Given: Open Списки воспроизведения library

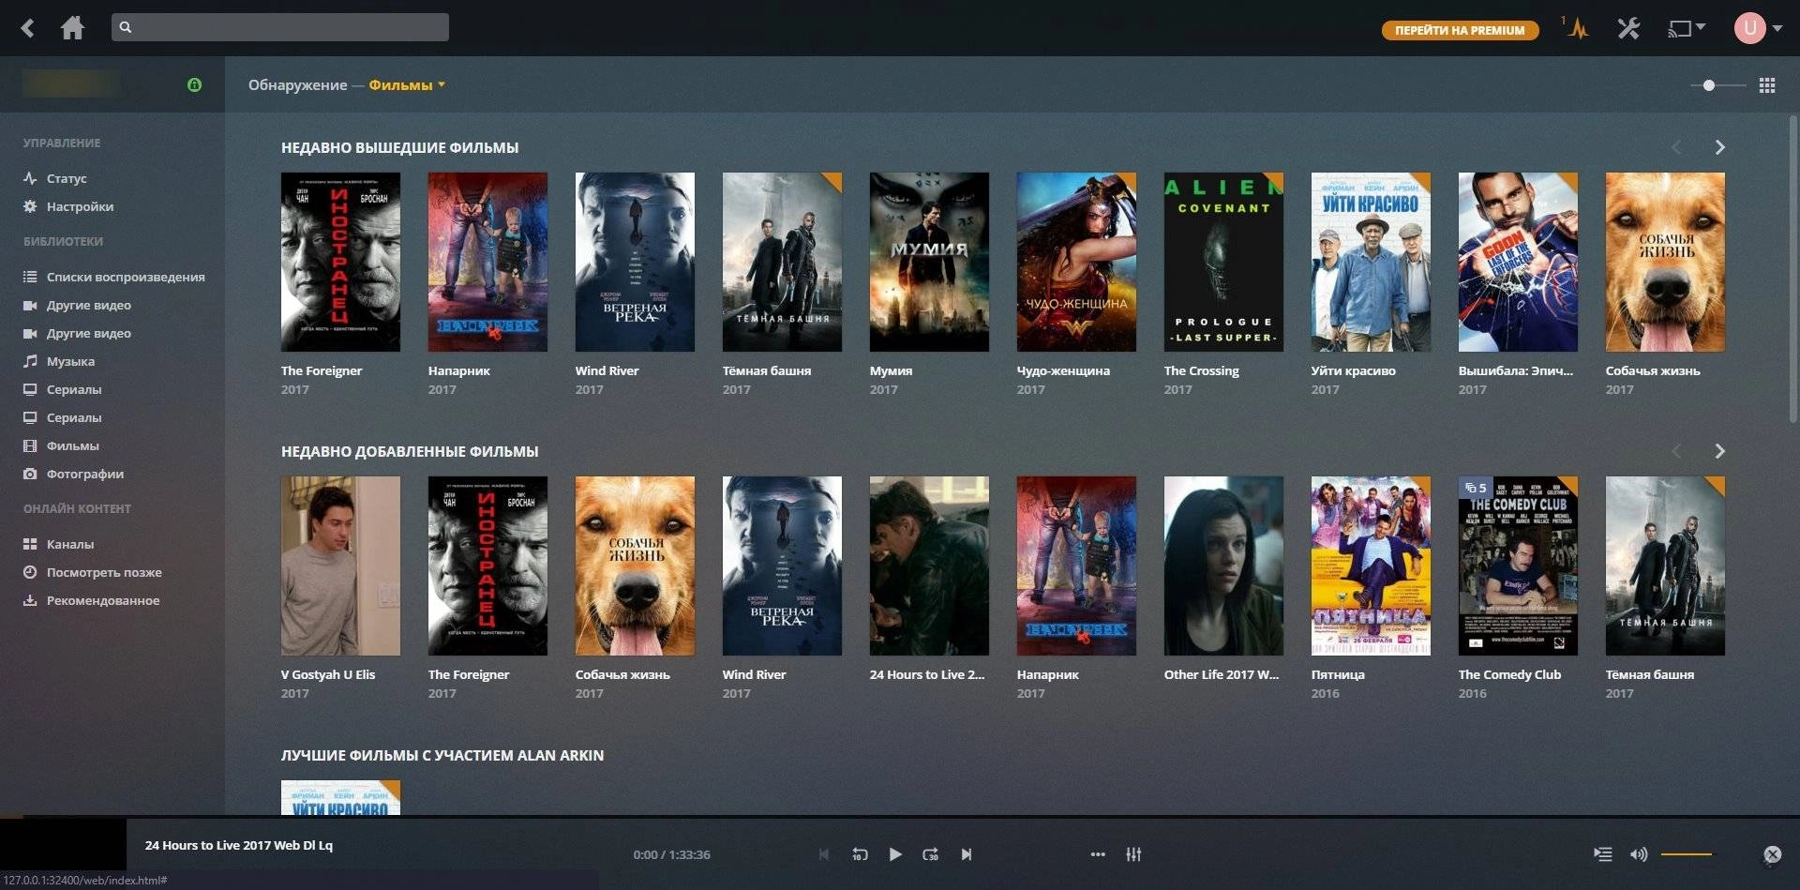Looking at the screenshot, I should [x=126, y=277].
